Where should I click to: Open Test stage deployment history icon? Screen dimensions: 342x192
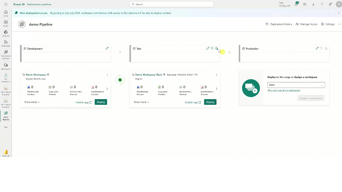(212, 48)
